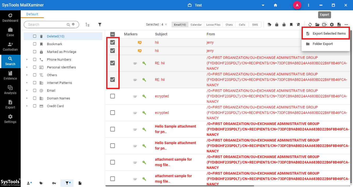Choose Folder Export from menu

coord(326,44)
